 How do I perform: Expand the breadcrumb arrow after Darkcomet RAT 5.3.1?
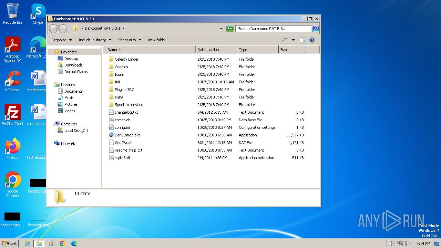pos(123,29)
